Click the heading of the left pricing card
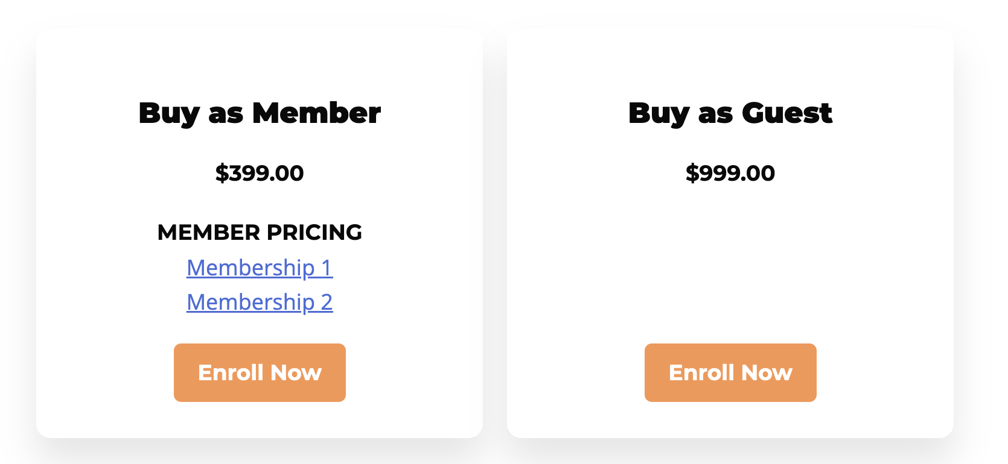The image size is (1008, 464). point(260,113)
